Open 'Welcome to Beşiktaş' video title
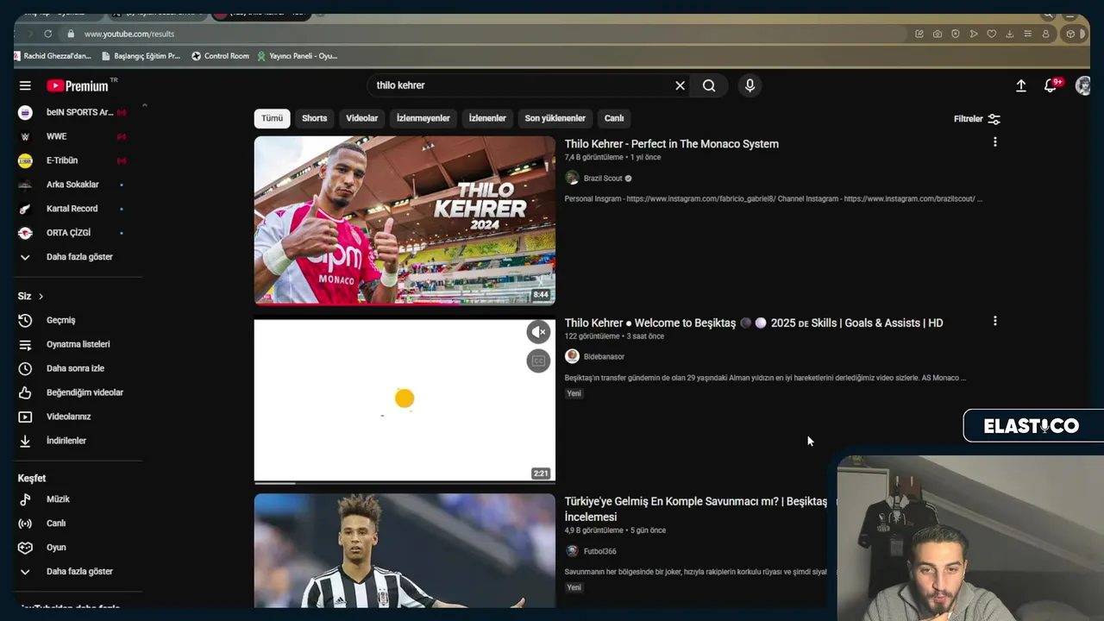This screenshot has height=621, width=1104. coord(754,323)
